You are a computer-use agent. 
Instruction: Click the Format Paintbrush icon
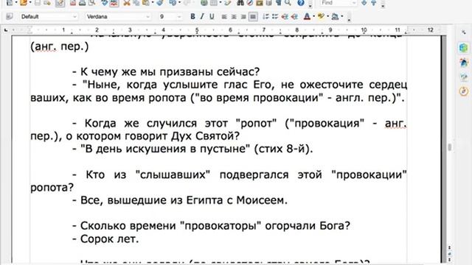click(160, 3)
